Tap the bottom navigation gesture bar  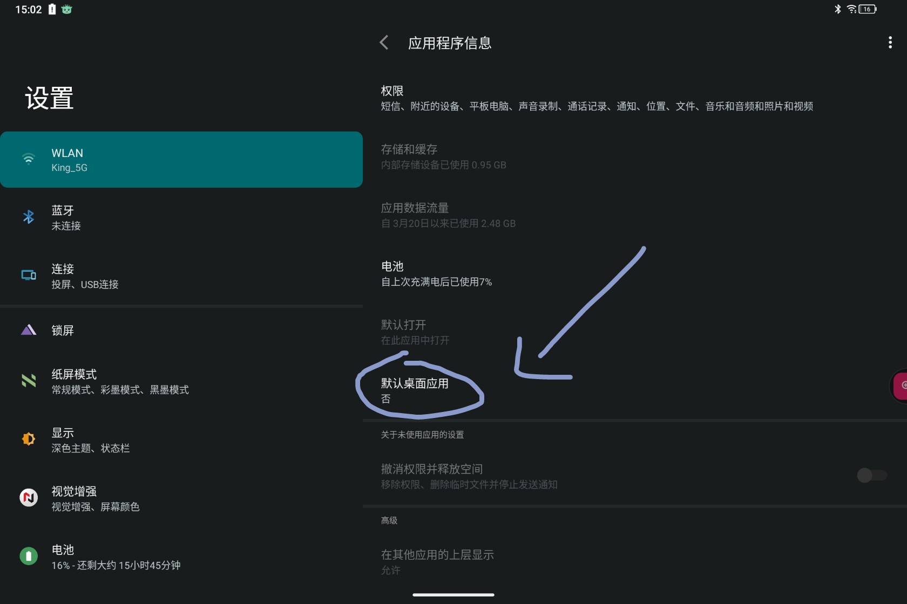point(453,595)
